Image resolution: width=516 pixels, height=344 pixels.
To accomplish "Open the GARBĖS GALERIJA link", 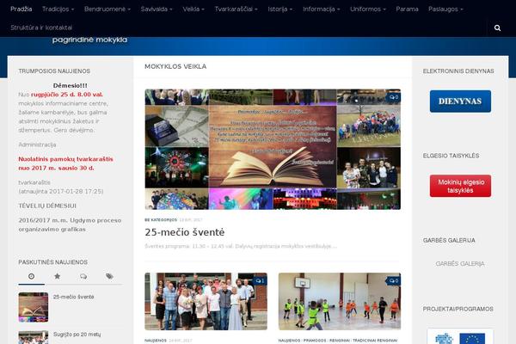I will coord(460,264).
